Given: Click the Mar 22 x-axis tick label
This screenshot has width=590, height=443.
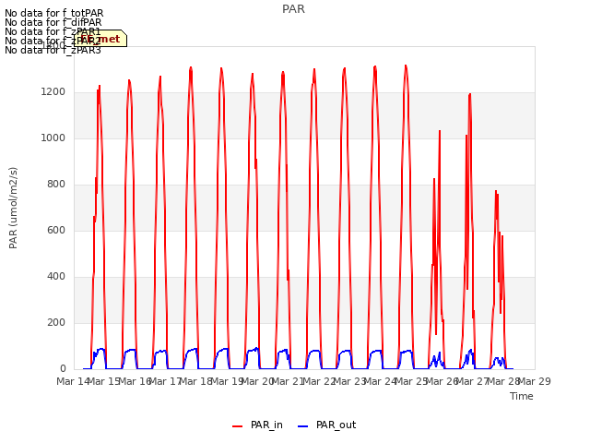Looking at the screenshot, I should tap(319, 381).
